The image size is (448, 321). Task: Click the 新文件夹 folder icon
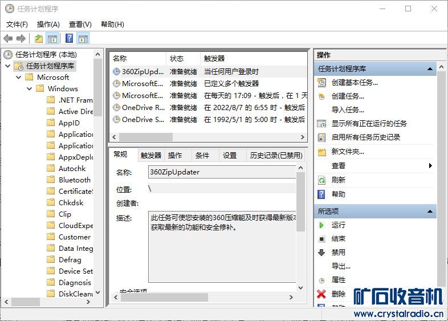(321, 152)
